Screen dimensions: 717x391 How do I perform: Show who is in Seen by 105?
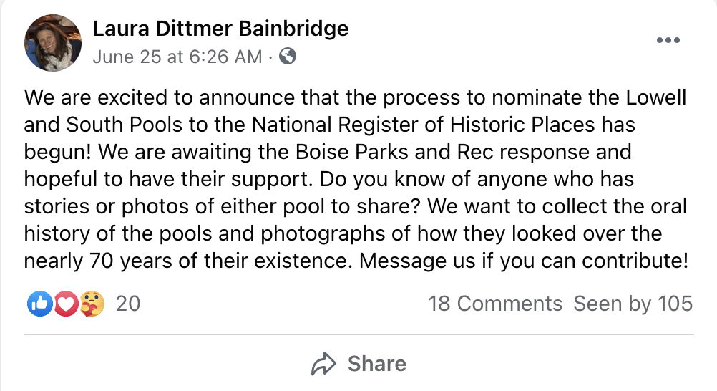(x=633, y=304)
